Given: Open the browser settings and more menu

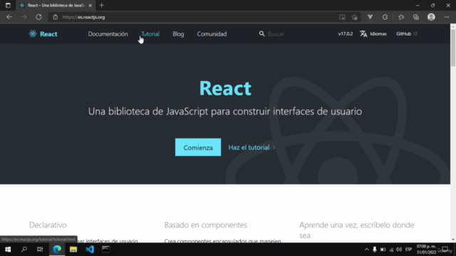Looking at the screenshot, I should (447, 17).
